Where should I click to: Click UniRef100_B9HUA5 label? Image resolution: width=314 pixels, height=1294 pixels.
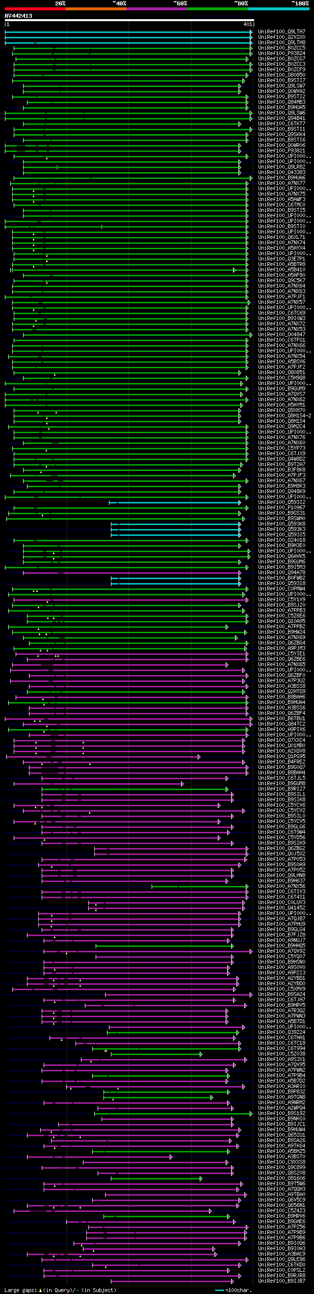(282, 108)
